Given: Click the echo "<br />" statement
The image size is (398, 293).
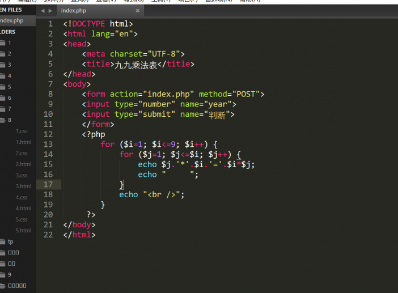Looking at the screenshot, I should [x=152, y=194].
